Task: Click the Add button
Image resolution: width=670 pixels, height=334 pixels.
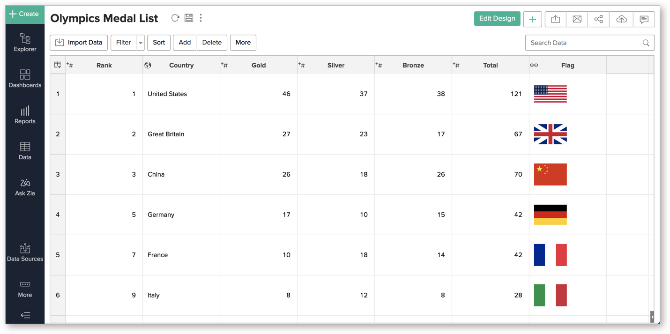Action: [185, 43]
